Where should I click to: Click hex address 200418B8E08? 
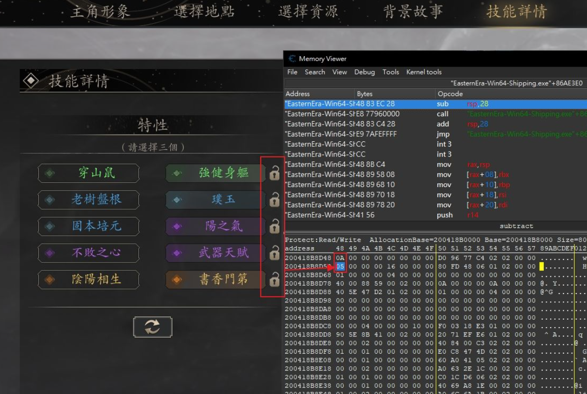click(x=308, y=360)
